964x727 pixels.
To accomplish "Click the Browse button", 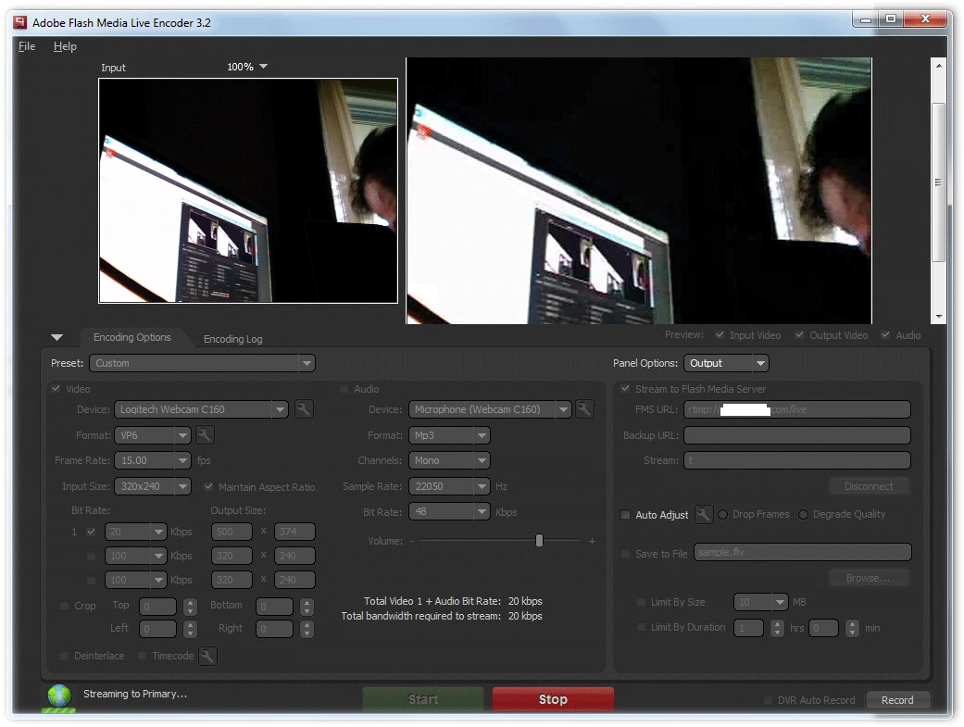I will coord(869,578).
